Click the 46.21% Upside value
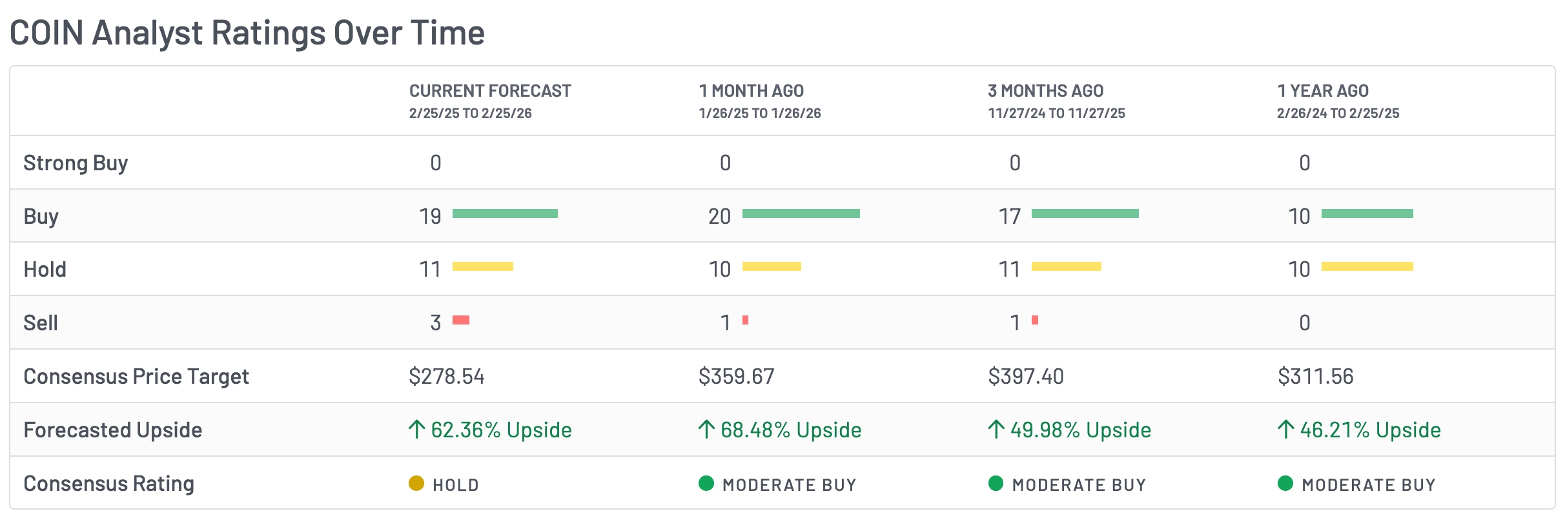This screenshot has width=1565, height=518. (x=1371, y=430)
